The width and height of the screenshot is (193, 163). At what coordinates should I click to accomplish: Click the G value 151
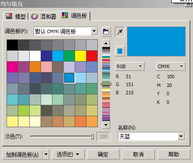pyautogui.click(x=130, y=84)
